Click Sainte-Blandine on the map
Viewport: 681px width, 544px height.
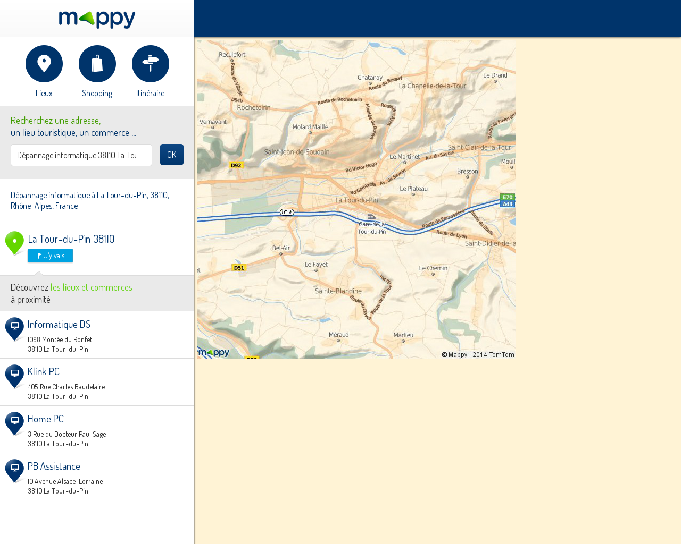click(338, 291)
